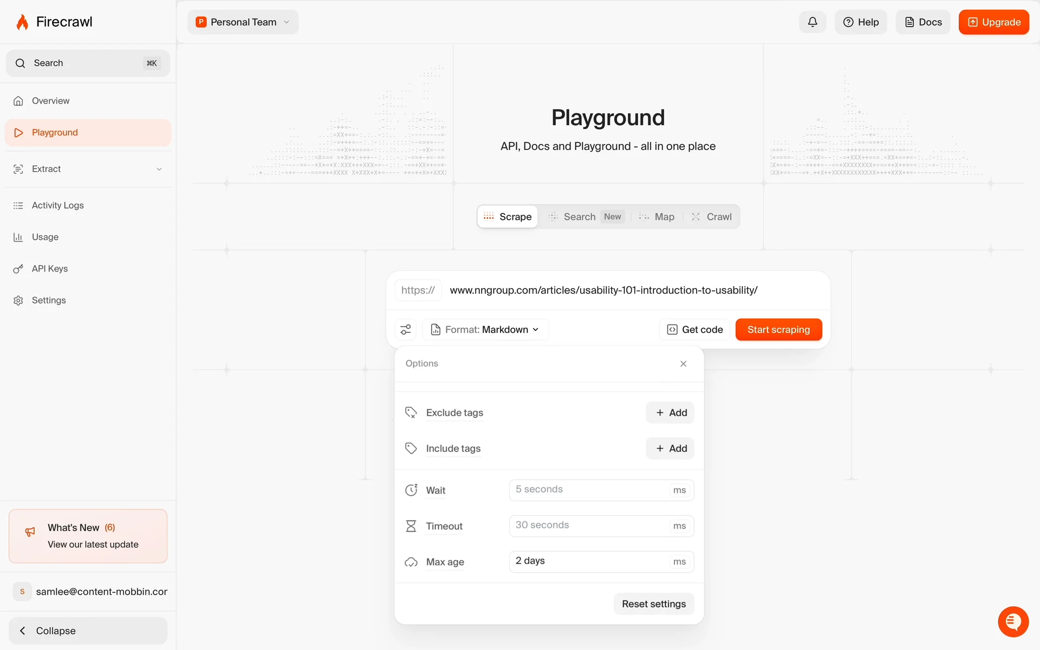Open the Format: Markdown dropdown

point(486,329)
